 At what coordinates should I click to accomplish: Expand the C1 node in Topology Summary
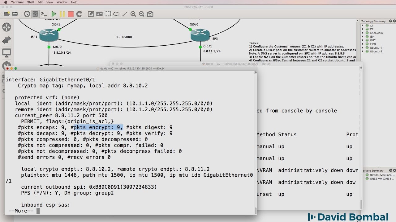click(363, 26)
